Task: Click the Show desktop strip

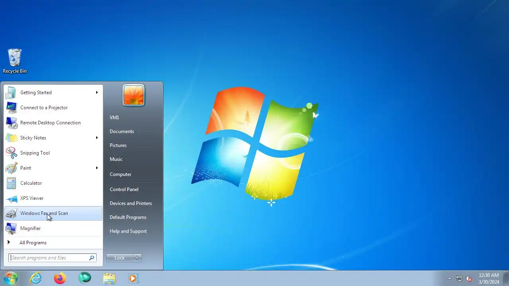Action: pyautogui.click(x=506, y=278)
